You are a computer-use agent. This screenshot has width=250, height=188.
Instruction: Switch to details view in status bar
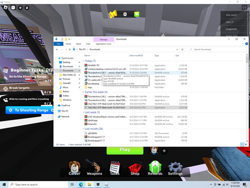coord(242,144)
